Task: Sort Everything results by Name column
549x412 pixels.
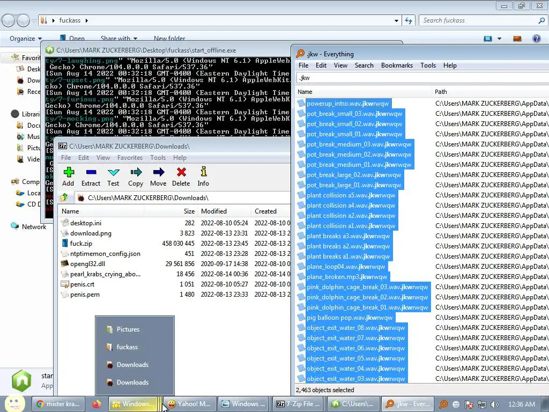Action: point(363,92)
